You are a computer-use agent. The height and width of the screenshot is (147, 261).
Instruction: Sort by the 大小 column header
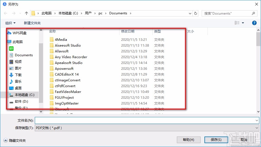click(190, 31)
